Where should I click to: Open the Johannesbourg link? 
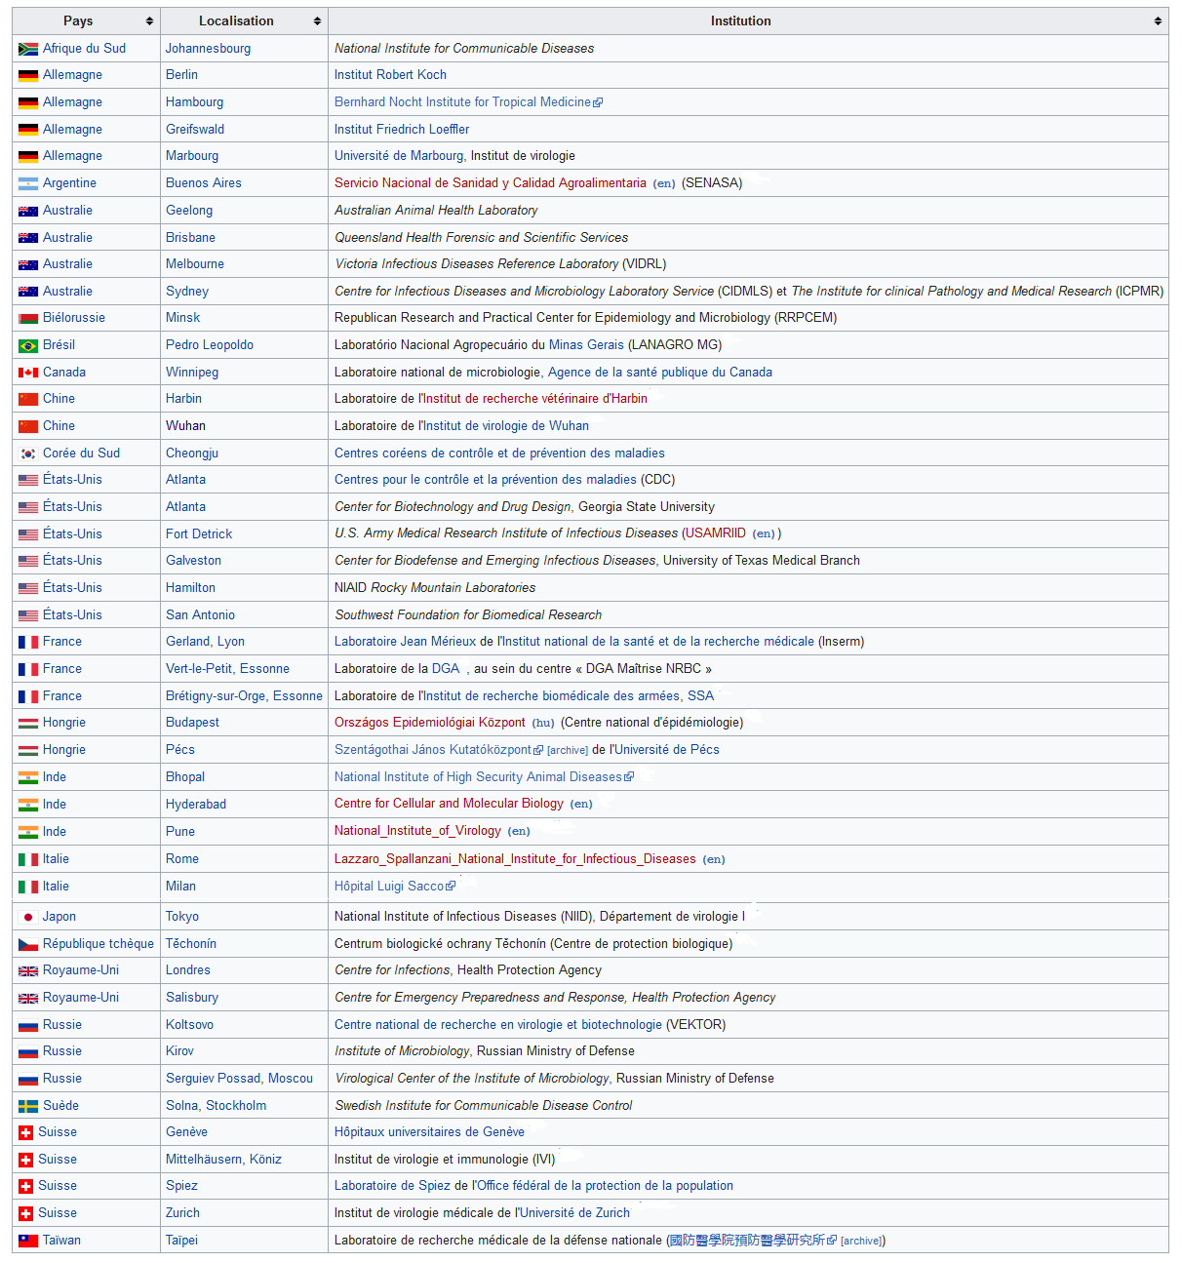208,49
